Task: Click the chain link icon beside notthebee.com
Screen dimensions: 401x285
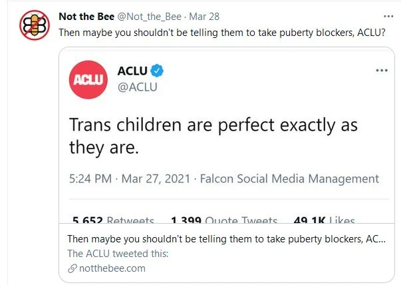Action: tap(73, 268)
